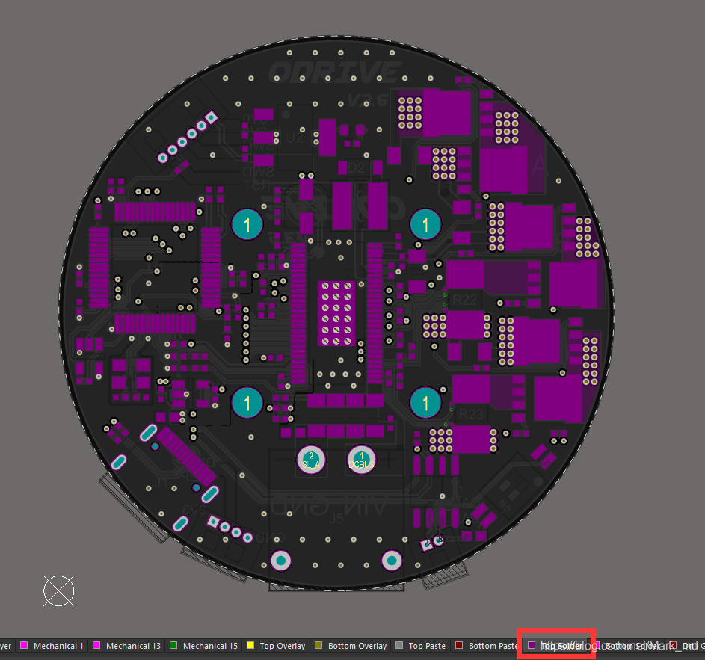Click the upper-right mounting hole labeled 1
Image resolution: width=705 pixels, height=660 pixels.
426,224
